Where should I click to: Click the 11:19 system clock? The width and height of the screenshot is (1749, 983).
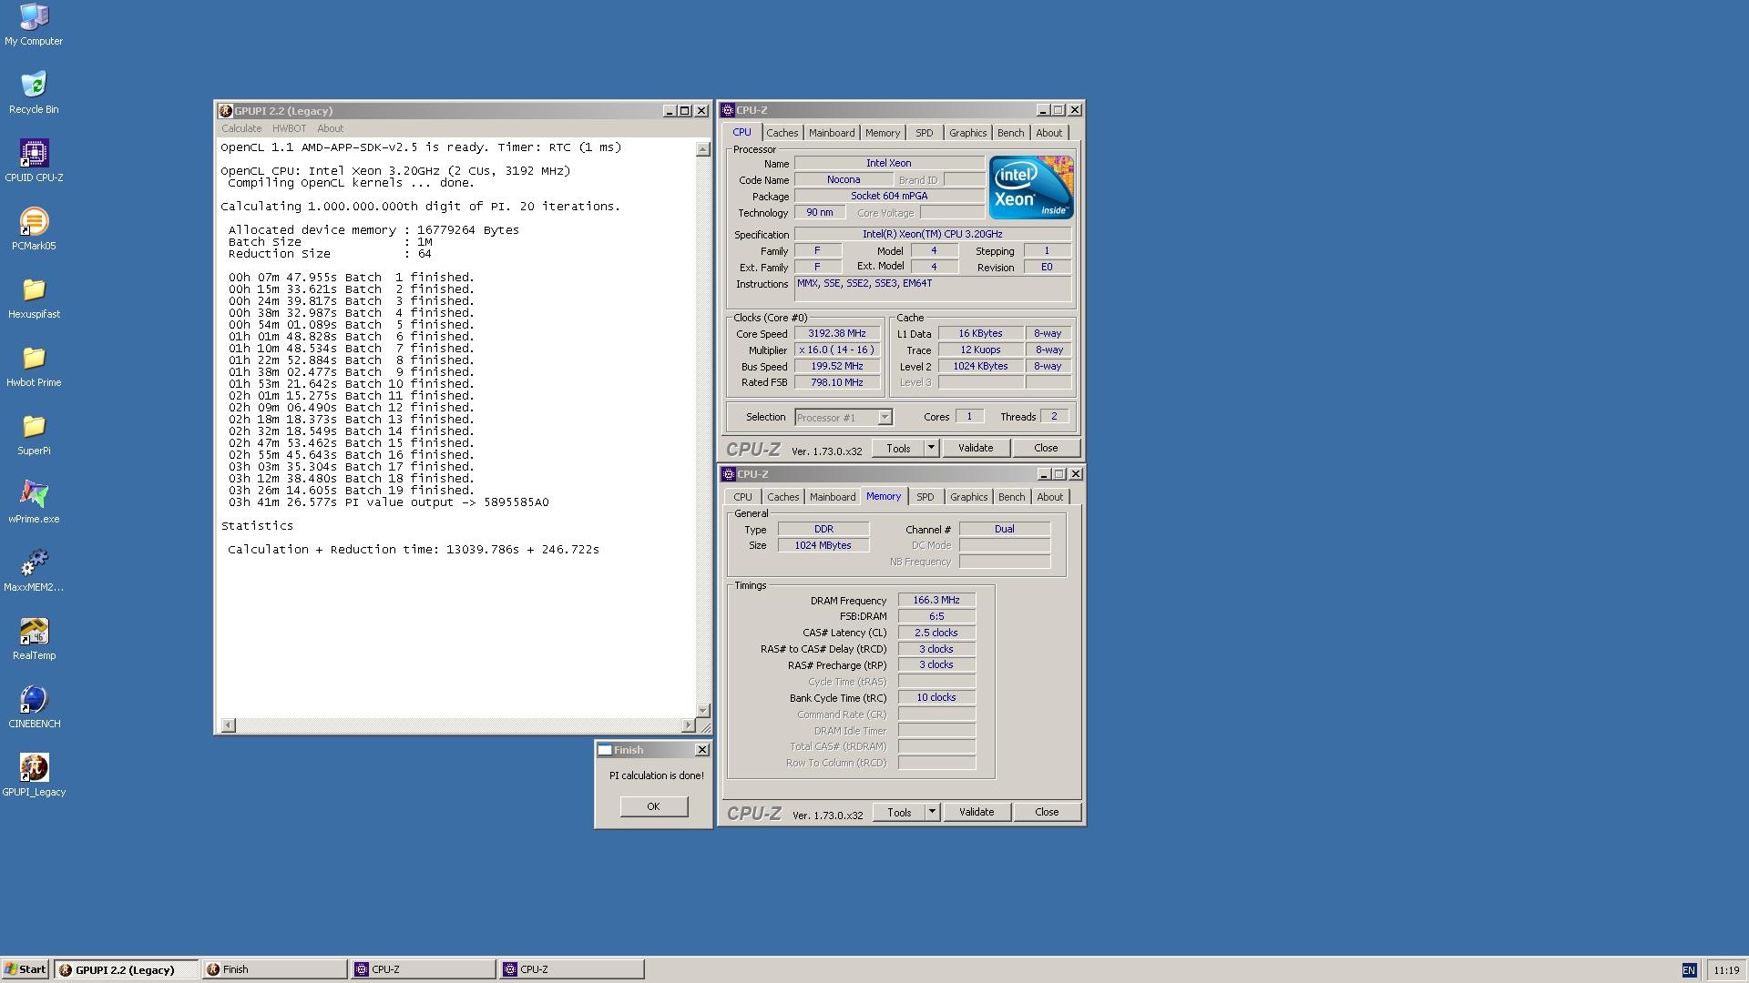1726,970
